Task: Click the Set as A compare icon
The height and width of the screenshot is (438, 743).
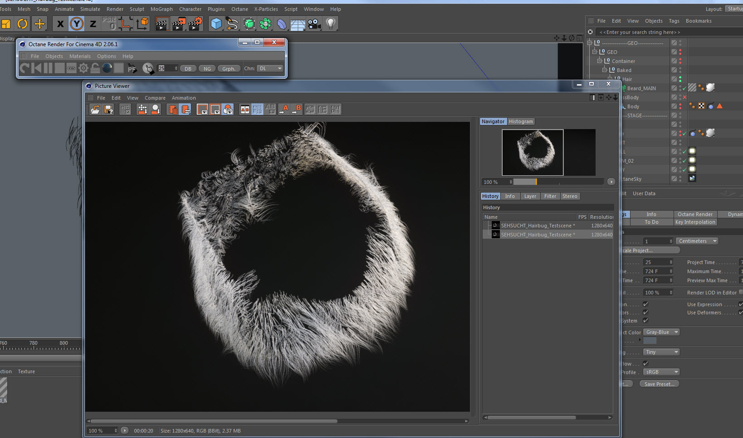Action: [x=284, y=110]
